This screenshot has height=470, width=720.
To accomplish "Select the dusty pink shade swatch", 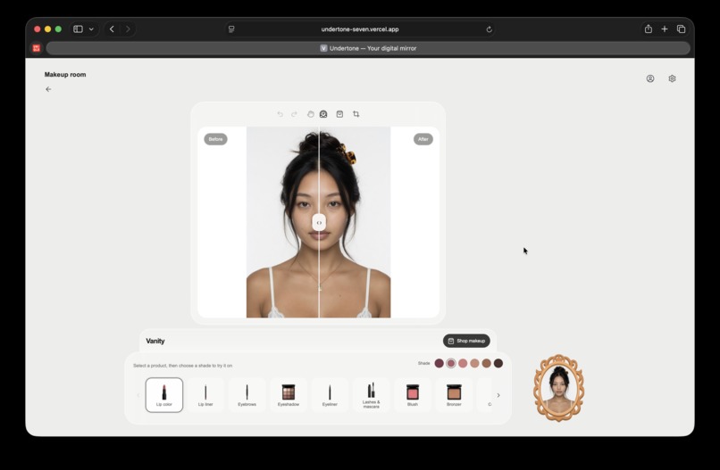I will (463, 363).
